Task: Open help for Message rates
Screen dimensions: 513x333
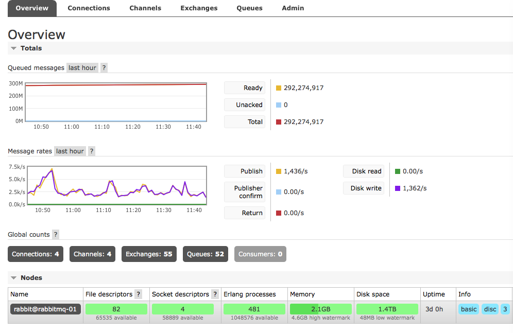Action: tap(92, 151)
